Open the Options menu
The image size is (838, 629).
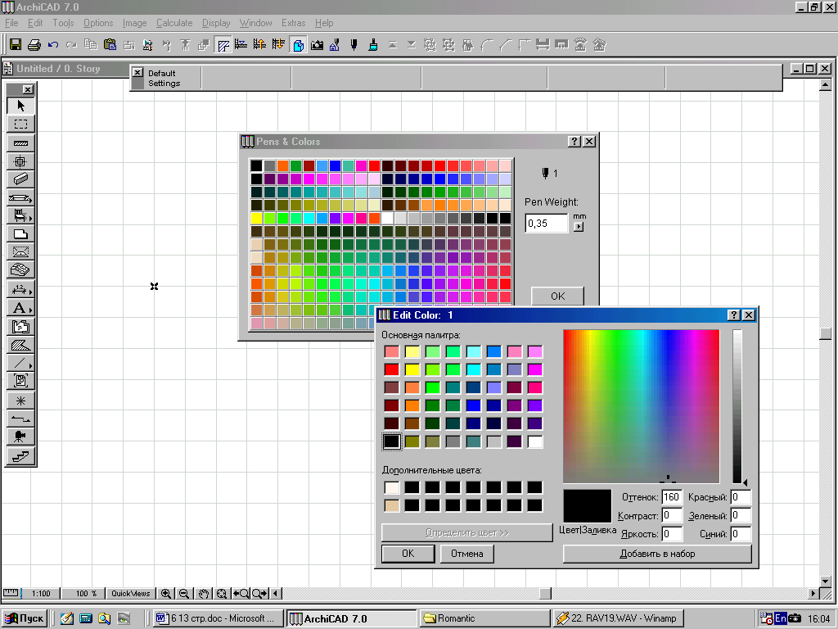click(x=98, y=23)
